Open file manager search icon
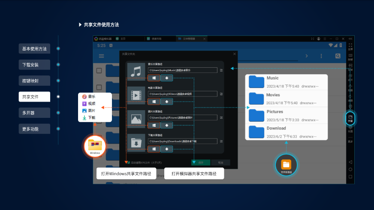The width and height of the screenshot is (374, 210). coord(338,56)
